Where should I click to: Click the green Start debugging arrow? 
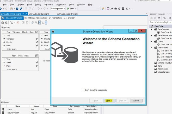coord(68,9)
